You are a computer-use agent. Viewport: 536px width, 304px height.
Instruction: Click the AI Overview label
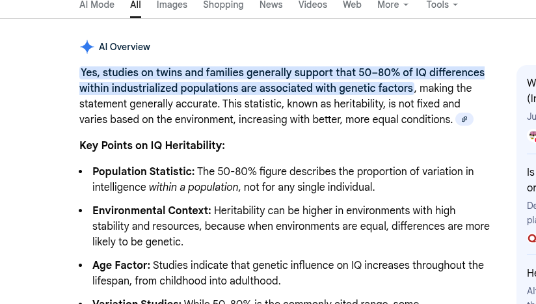pos(124,47)
